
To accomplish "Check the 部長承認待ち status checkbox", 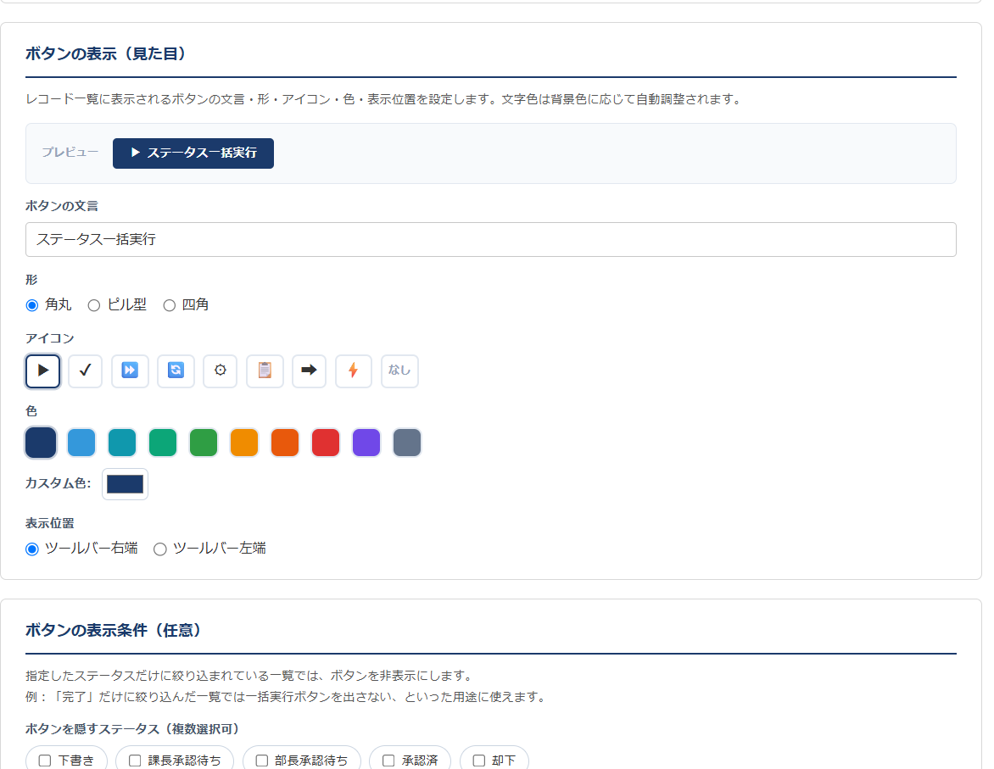I will 262,761.
